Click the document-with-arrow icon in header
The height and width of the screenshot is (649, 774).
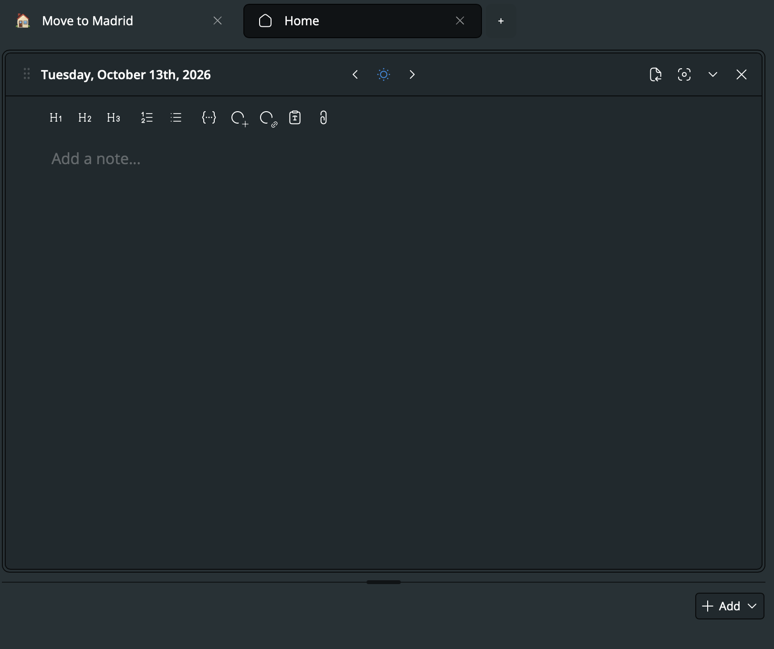pos(656,74)
